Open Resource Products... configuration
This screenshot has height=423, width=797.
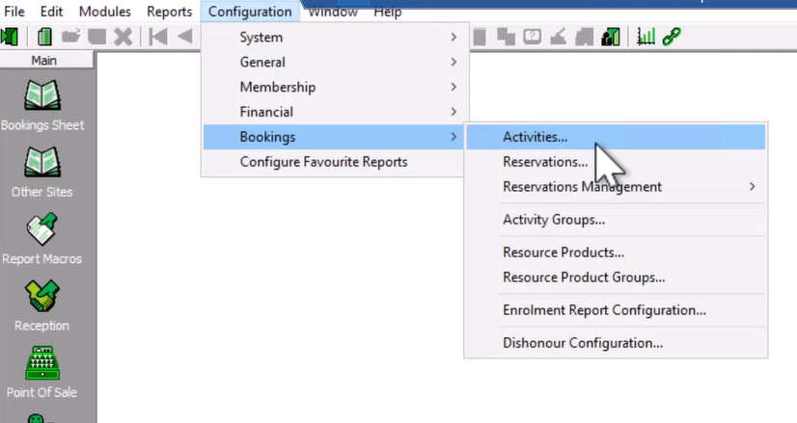pos(616,252)
